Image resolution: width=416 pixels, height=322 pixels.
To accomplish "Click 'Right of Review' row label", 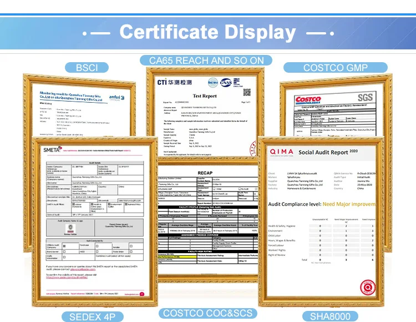I will pyautogui.click(x=277, y=255).
